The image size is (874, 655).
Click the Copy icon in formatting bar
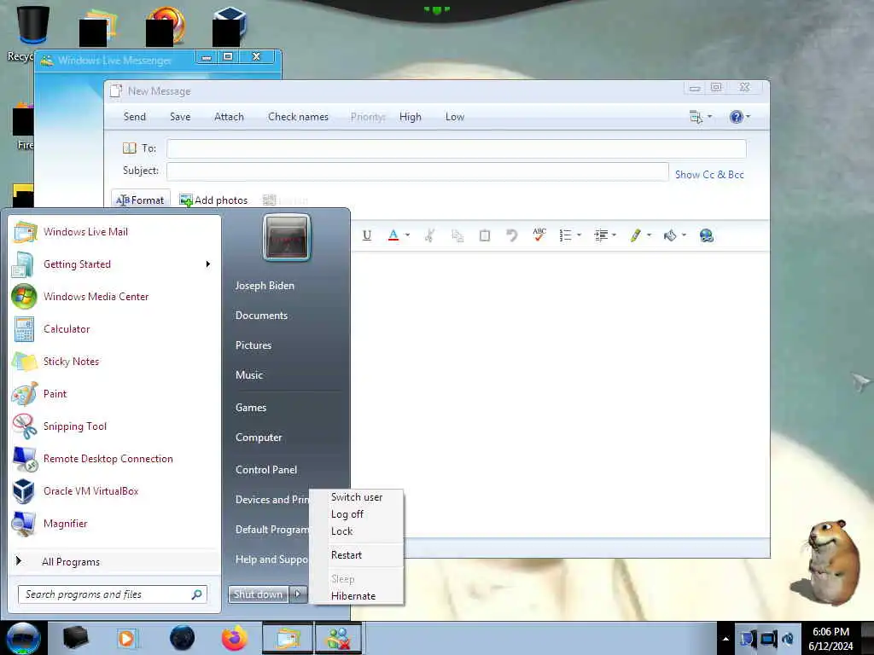457,235
